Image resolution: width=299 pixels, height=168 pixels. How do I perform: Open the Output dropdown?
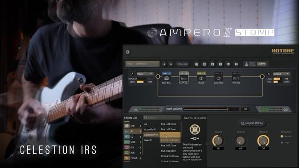tap(281, 74)
